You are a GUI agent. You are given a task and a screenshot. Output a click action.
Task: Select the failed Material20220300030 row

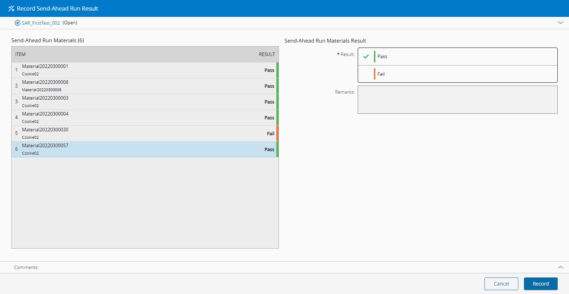coord(144,133)
